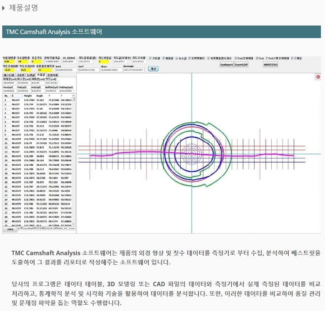
Task: Click the scrollbar up arrow in data table
Action: tap(73, 95)
